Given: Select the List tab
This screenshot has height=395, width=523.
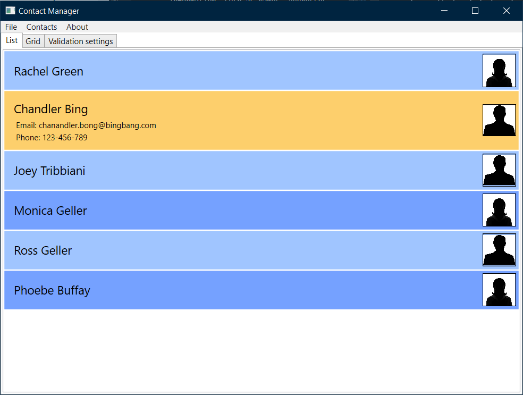Looking at the screenshot, I should click(x=11, y=40).
